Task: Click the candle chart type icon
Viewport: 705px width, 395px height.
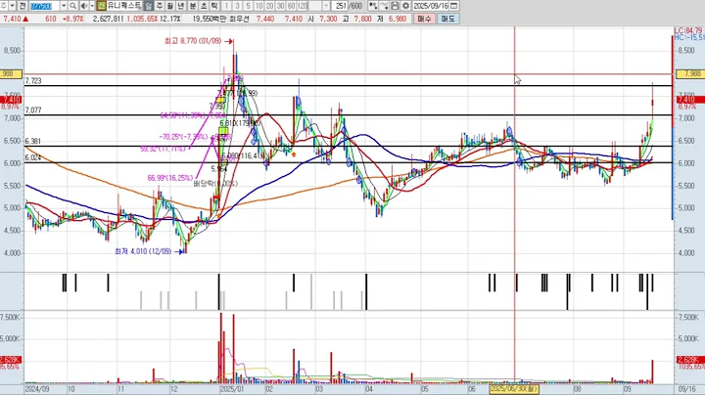Action: (x=373, y=6)
